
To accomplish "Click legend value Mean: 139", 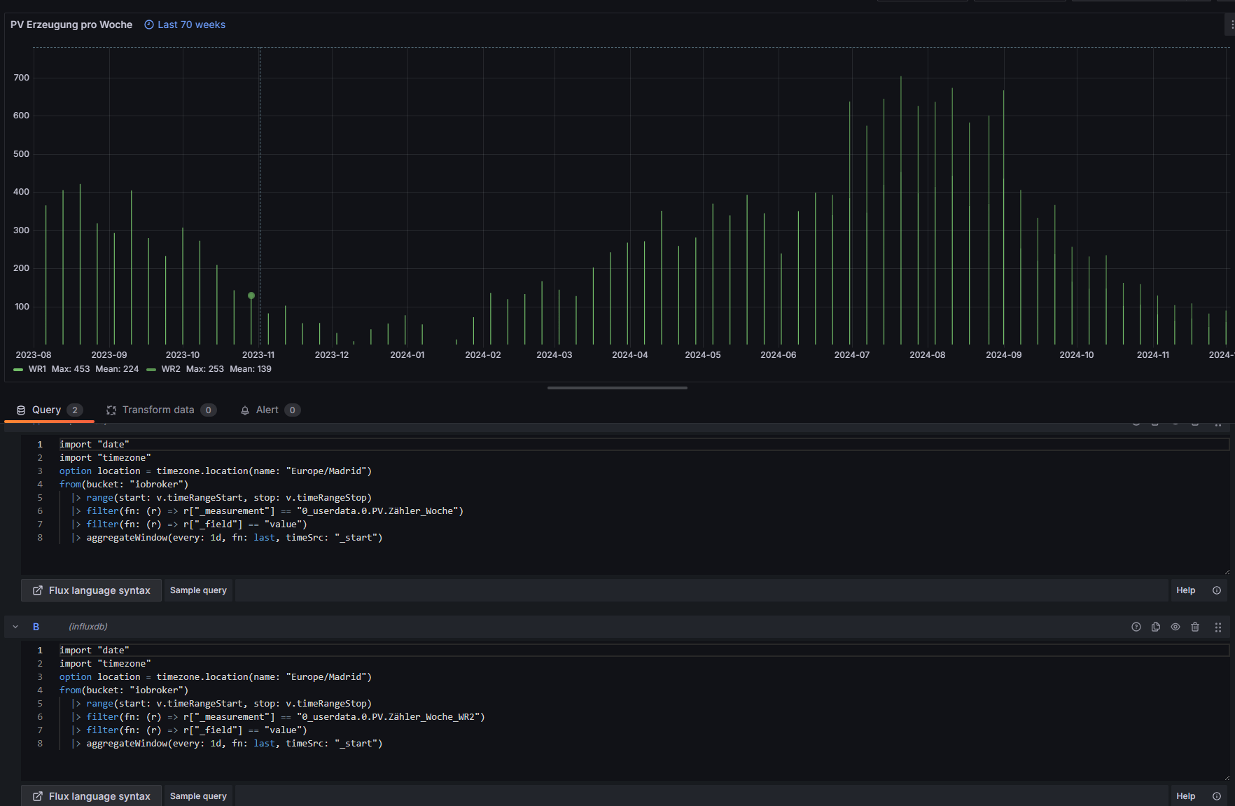I will [x=251, y=369].
